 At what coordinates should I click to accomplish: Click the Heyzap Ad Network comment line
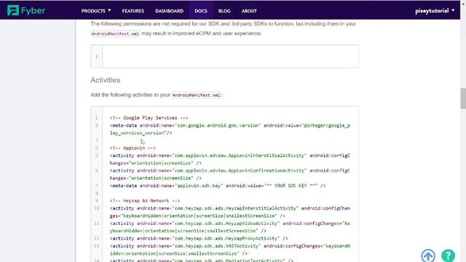click(x=145, y=201)
